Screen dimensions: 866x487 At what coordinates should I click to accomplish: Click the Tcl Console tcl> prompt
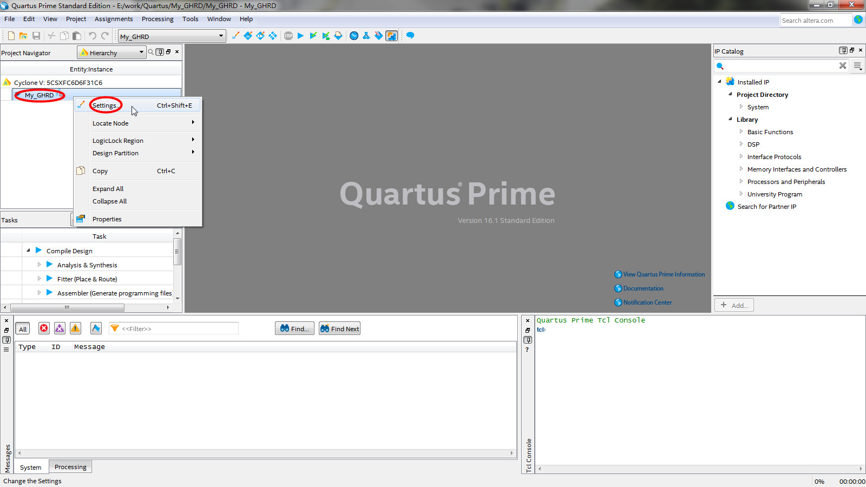(541, 330)
